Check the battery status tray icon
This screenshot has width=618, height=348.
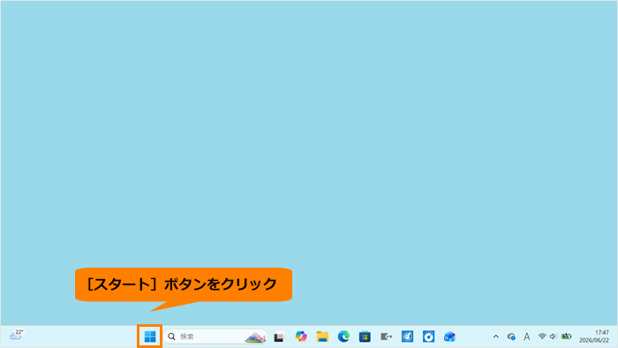[x=567, y=337]
